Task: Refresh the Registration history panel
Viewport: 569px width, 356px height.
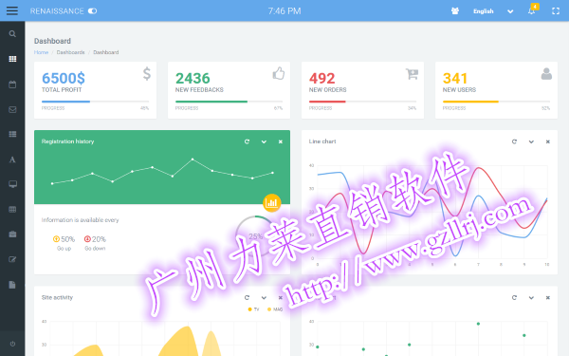Action: click(x=247, y=141)
